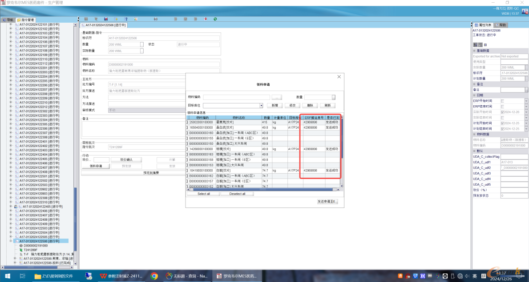The height and width of the screenshot is (282, 529).
Task: Collapse the 基础数据 property section
Action: point(474,51)
